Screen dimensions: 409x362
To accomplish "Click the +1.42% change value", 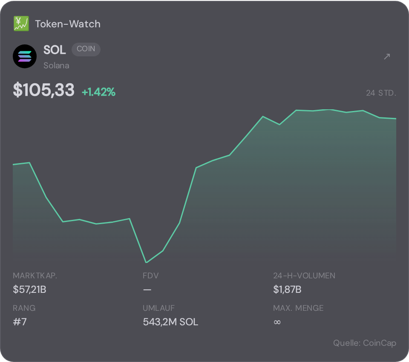I will [98, 92].
